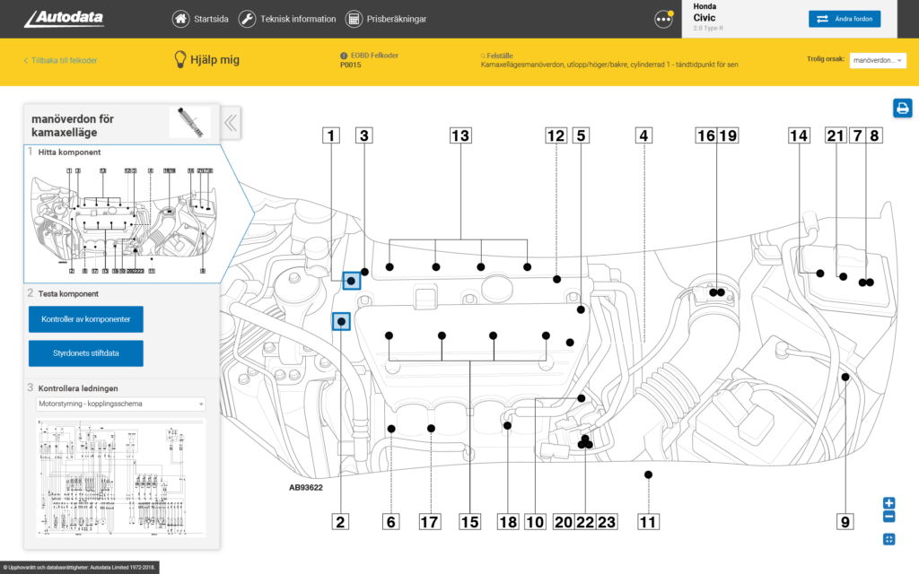The height and width of the screenshot is (574, 919).
Task: Click the print icon button
Action: [x=902, y=108]
